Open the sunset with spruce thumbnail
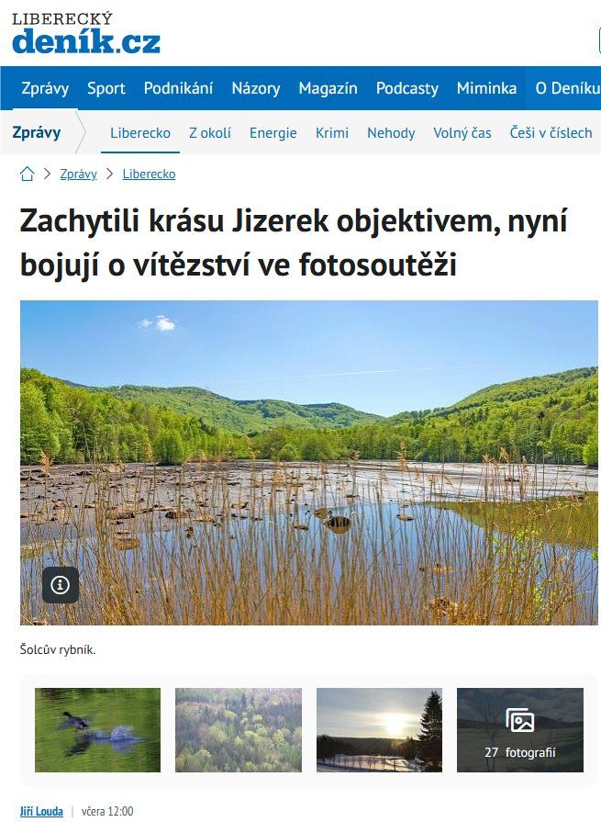Image resolution: width=601 pixels, height=822 pixels. 379,730
